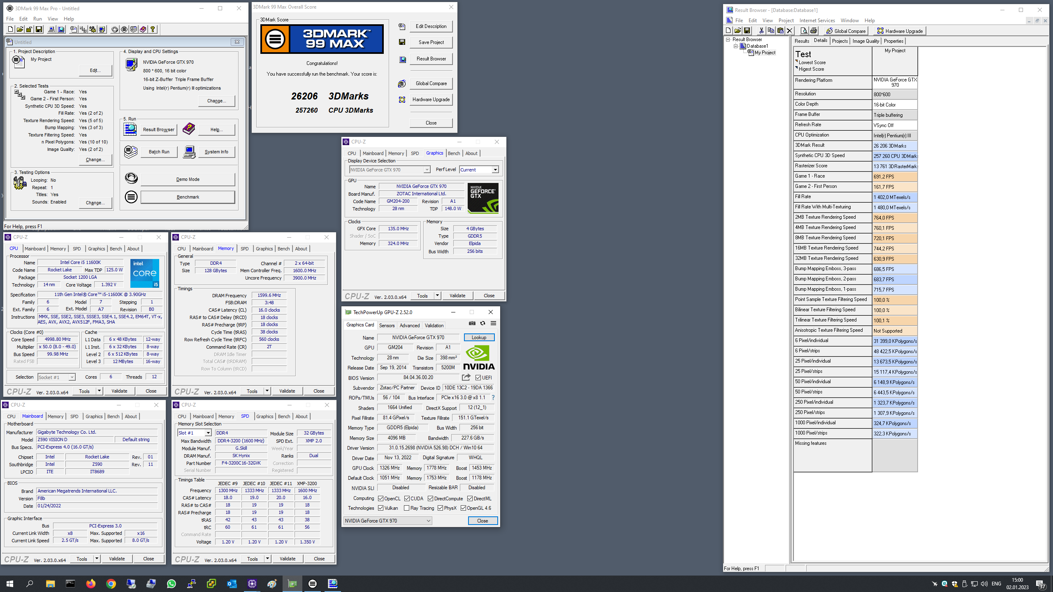This screenshot has height=592, width=1053.
Task: Click yellow question mark icon in 3DMark toolbar
Action: pyautogui.click(x=153, y=29)
